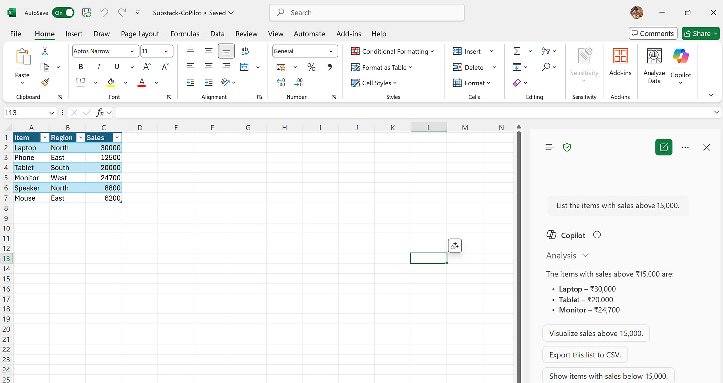This screenshot has height=383, width=723.
Task: Start new Copilot chat
Action: tap(664, 147)
